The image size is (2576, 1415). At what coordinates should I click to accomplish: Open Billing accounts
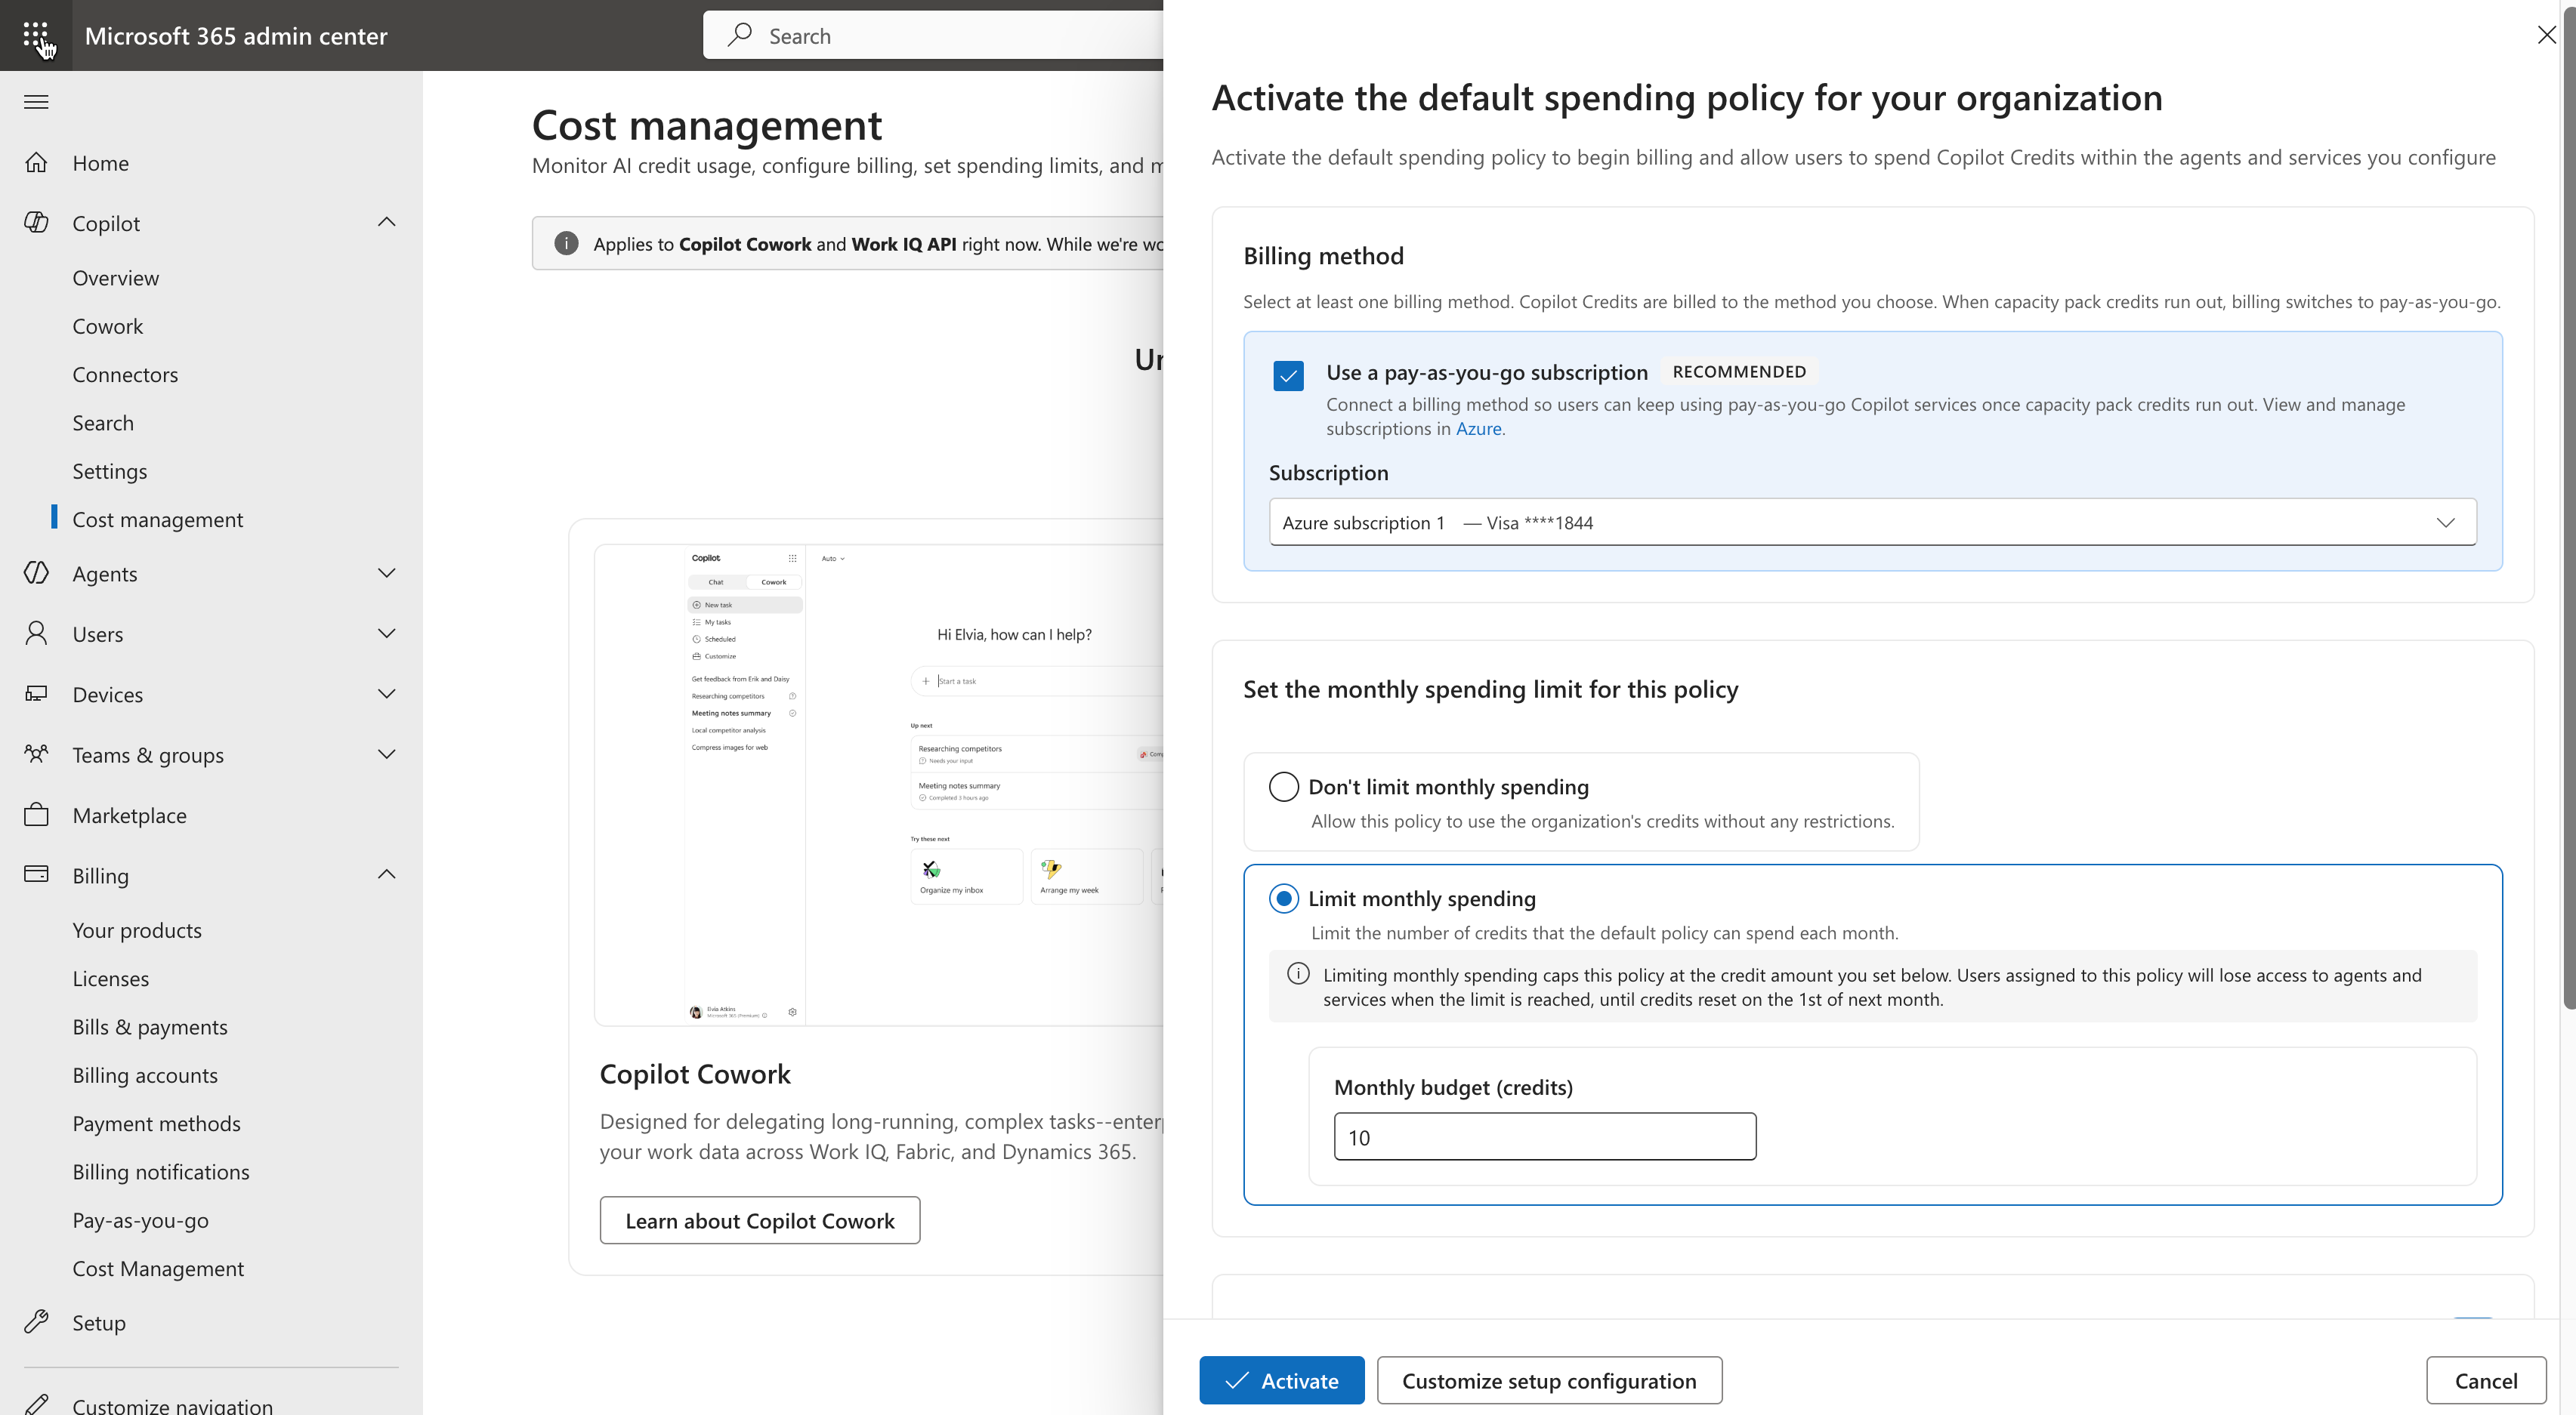coord(145,1075)
